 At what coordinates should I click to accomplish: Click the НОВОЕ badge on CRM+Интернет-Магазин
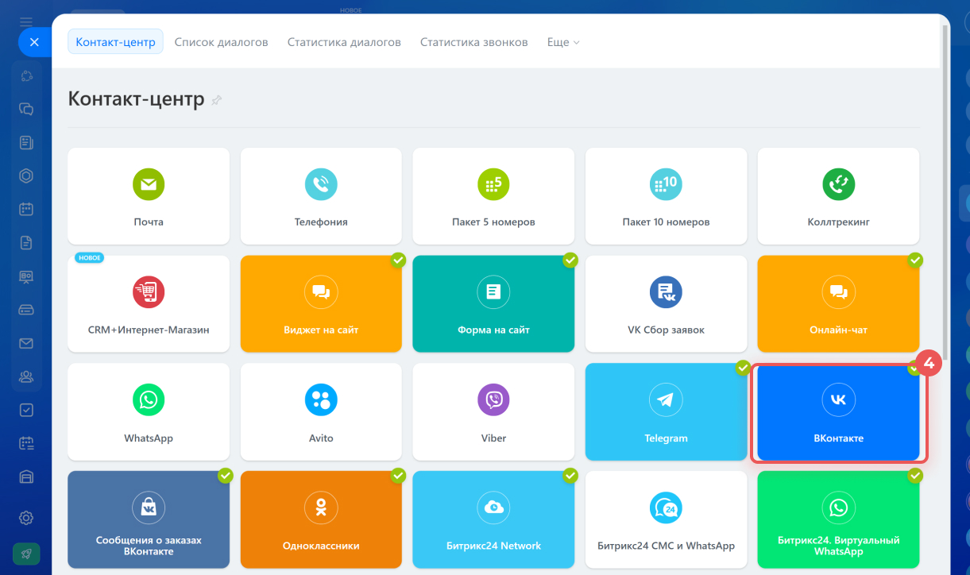90,257
